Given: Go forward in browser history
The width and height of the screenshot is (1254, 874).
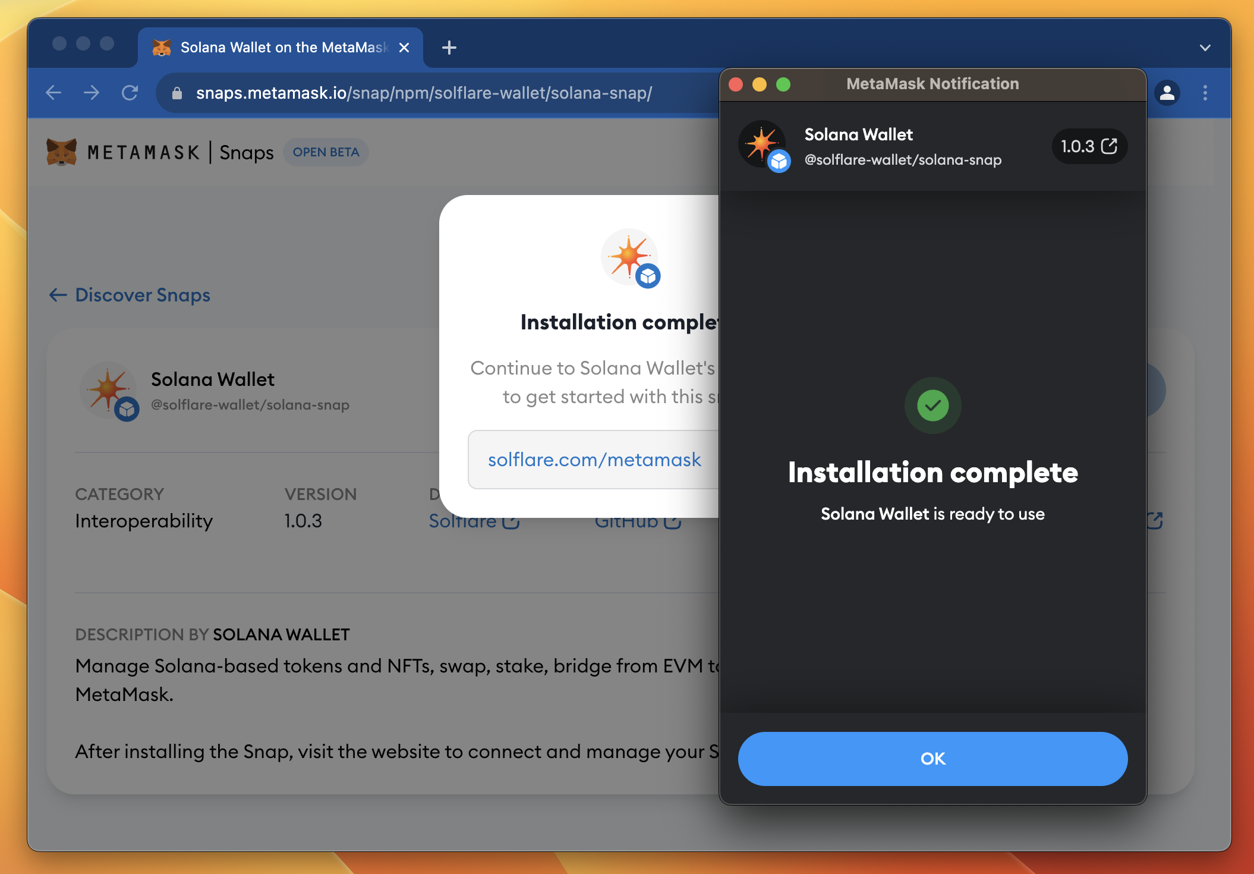Looking at the screenshot, I should coord(92,93).
